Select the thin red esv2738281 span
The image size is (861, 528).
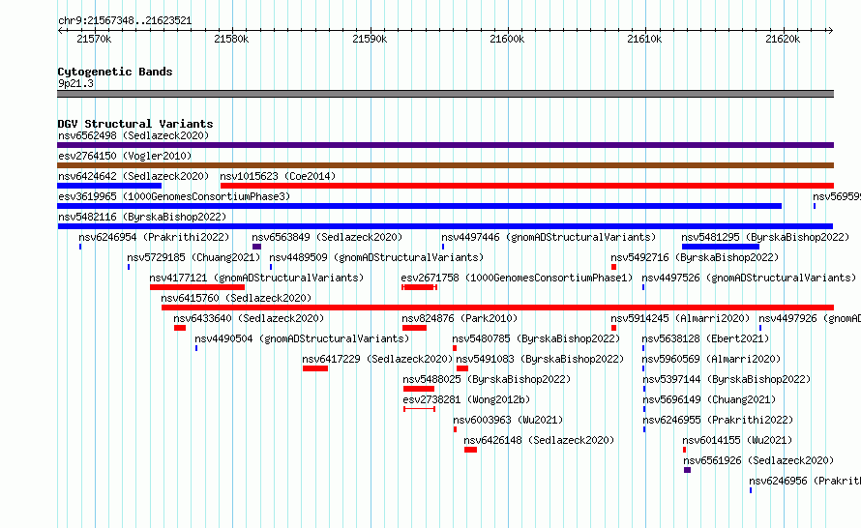coord(420,409)
